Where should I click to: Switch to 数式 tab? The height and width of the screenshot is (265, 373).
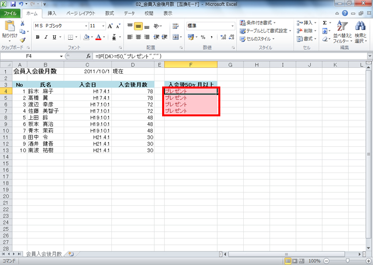tap(110, 13)
